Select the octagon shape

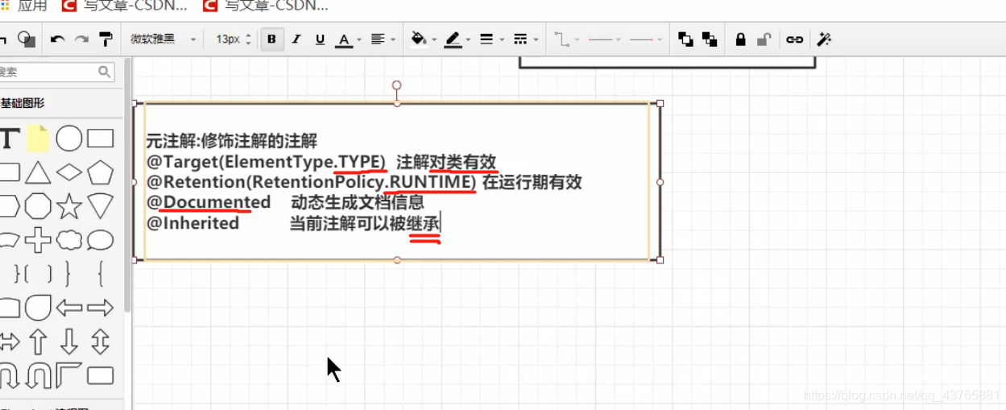38,206
